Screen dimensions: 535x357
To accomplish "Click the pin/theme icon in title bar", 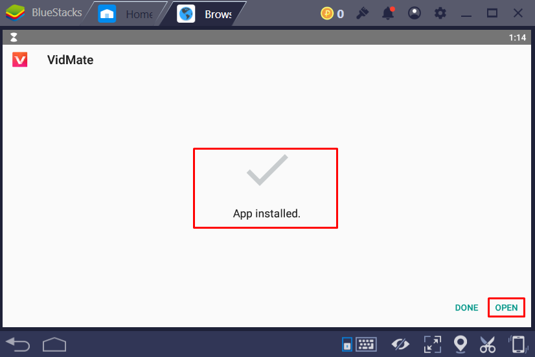I will tap(362, 14).
